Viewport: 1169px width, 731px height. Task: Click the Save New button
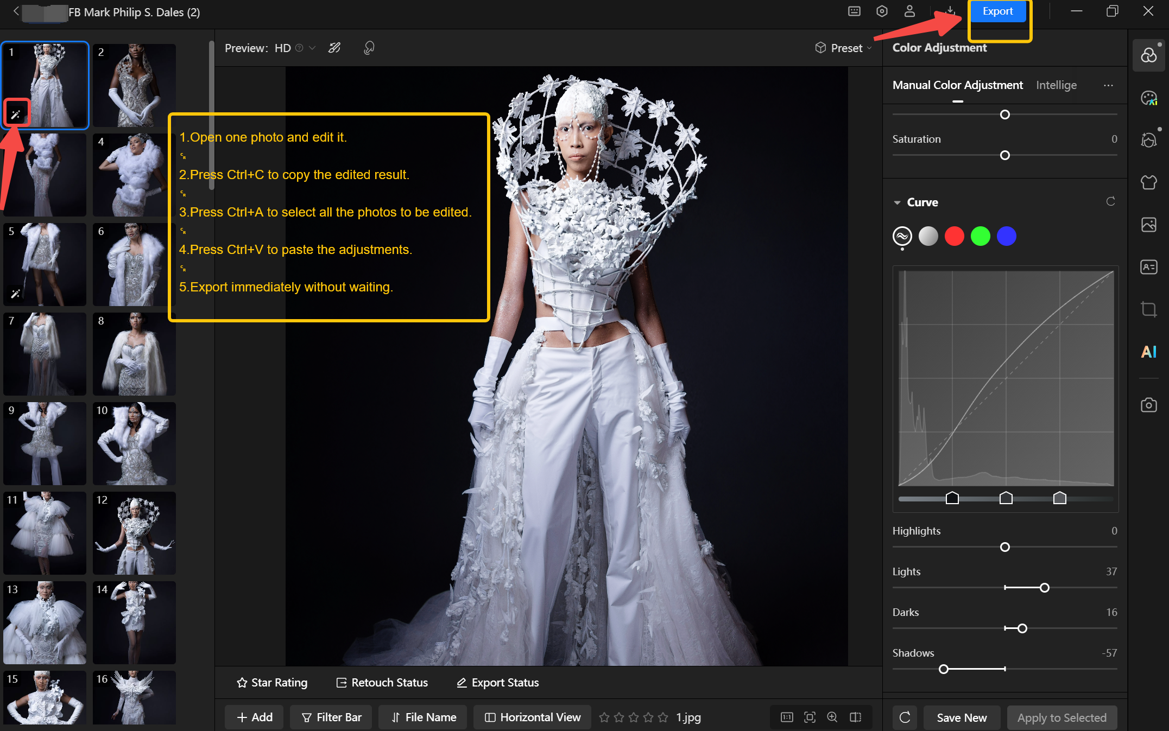click(x=961, y=717)
